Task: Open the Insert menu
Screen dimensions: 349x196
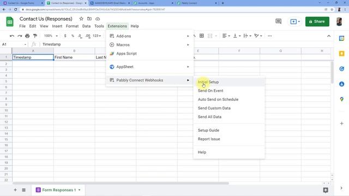Action: click(x=57, y=26)
